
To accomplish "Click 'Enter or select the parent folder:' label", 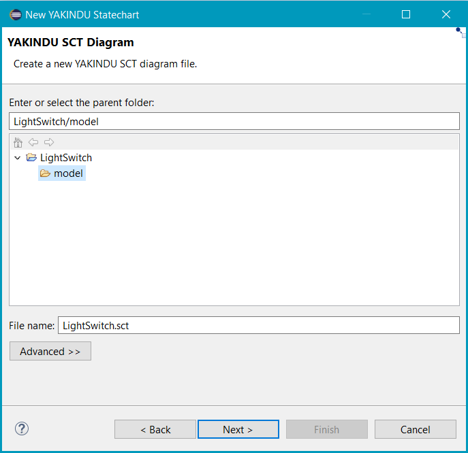I will [x=82, y=103].
